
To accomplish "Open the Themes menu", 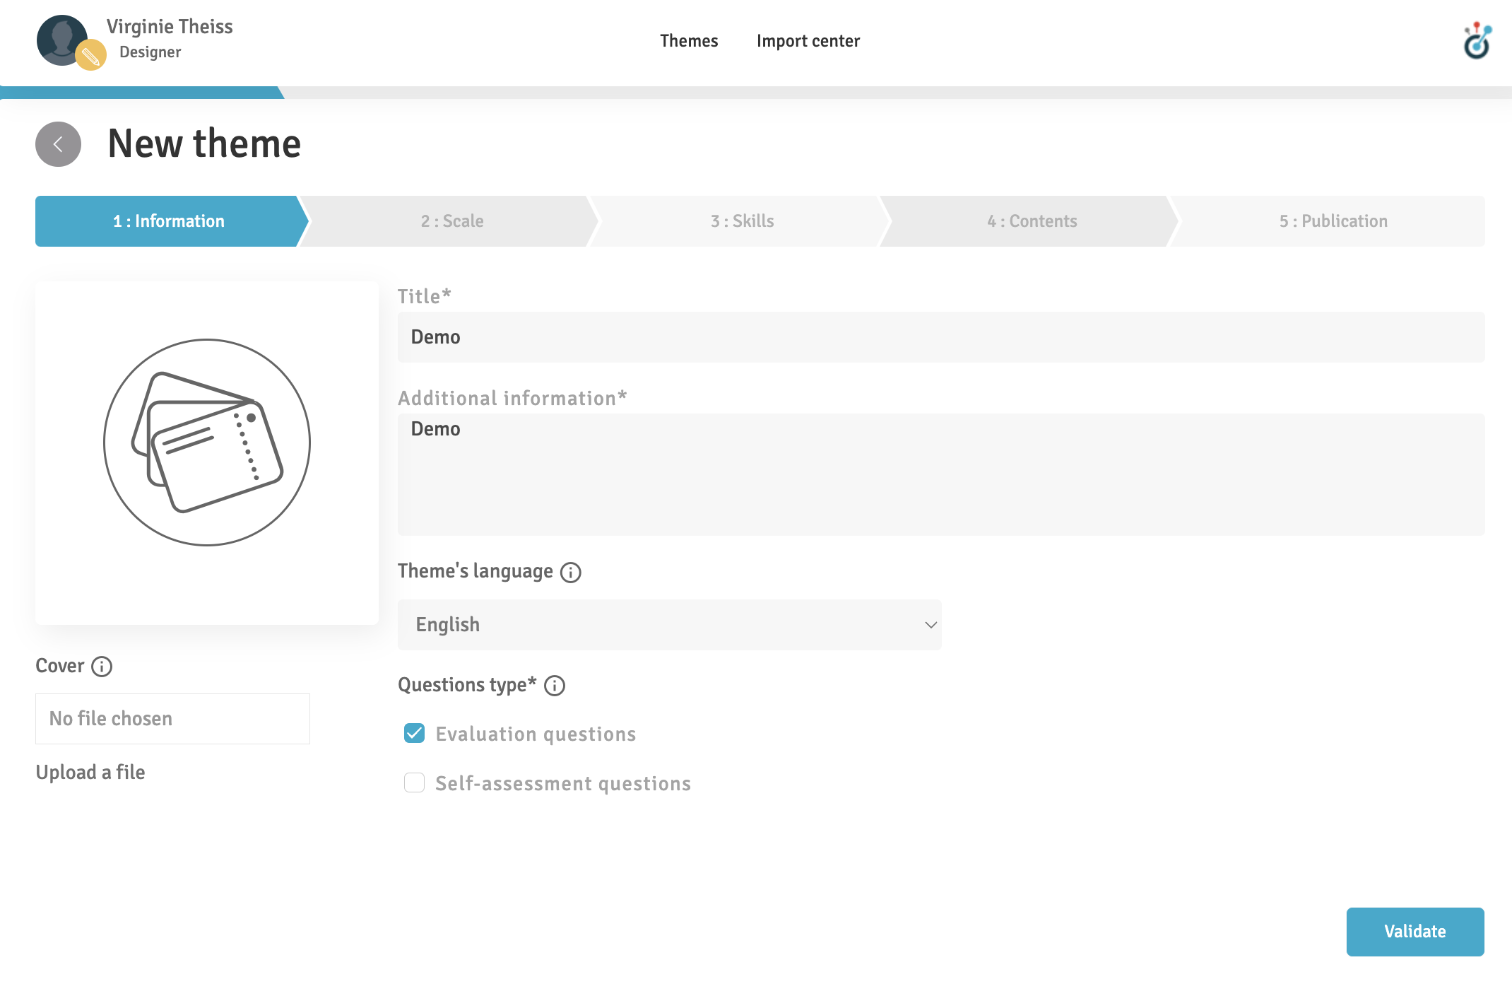I will pyautogui.click(x=689, y=41).
